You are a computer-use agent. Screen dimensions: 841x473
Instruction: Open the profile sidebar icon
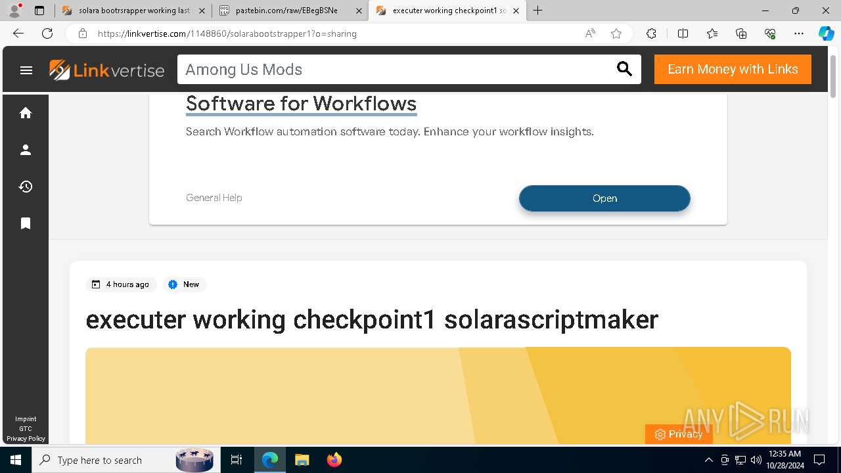pyautogui.click(x=26, y=150)
